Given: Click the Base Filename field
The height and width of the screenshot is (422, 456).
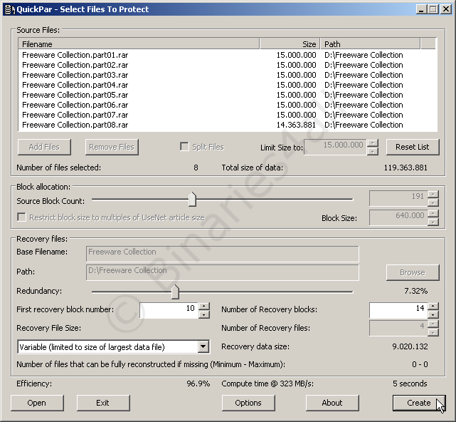Looking at the screenshot, I should [x=222, y=254].
